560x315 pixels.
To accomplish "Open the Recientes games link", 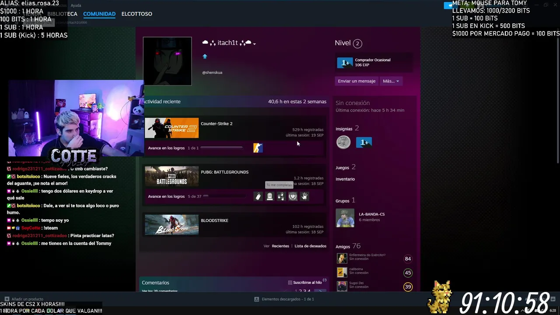I will [x=280, y=246].
